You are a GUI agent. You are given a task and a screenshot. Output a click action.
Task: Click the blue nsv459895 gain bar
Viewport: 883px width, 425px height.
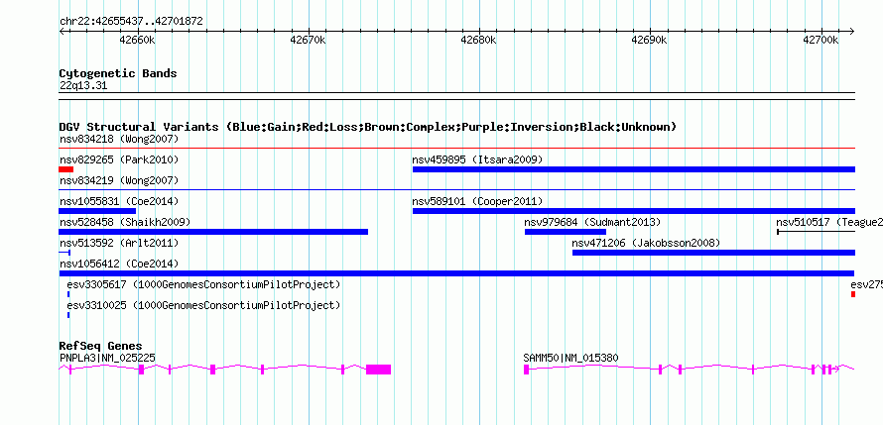tap(634, 169)
